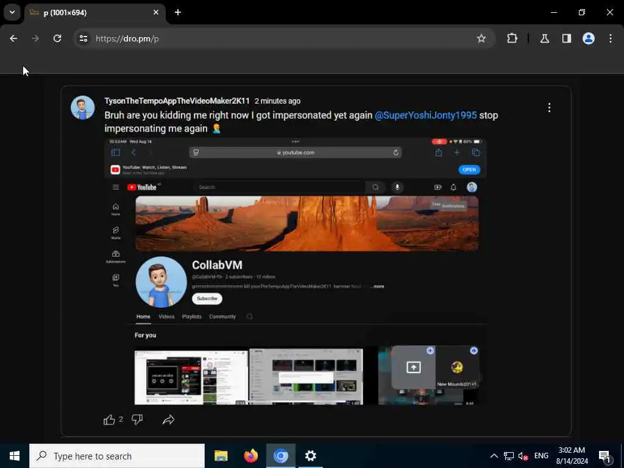
Task: Open the site information icon in address bar
Action: [83, 38]
